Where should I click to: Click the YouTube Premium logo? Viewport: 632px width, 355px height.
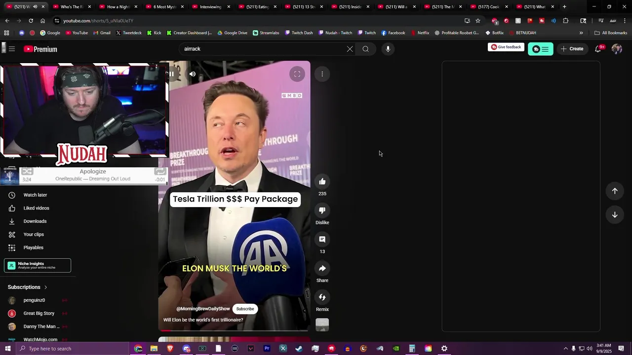(x=40, y=49)
